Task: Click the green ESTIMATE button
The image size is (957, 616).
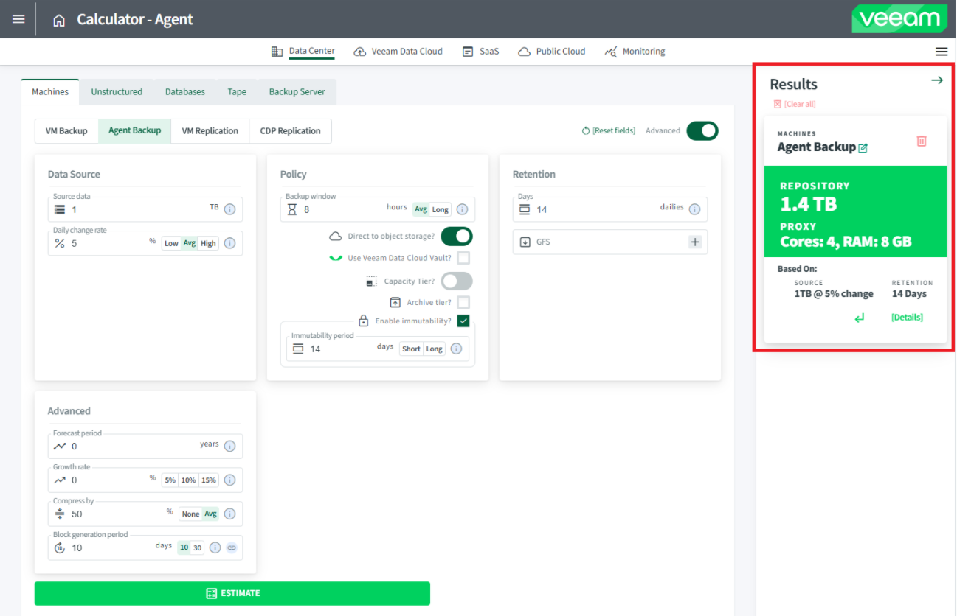Action: coord(232,593)
